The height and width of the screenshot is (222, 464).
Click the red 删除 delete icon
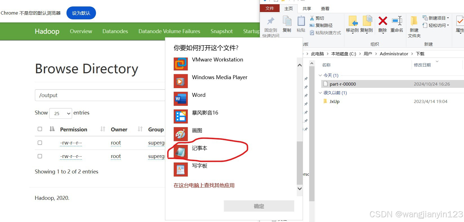tap(383, 21)
